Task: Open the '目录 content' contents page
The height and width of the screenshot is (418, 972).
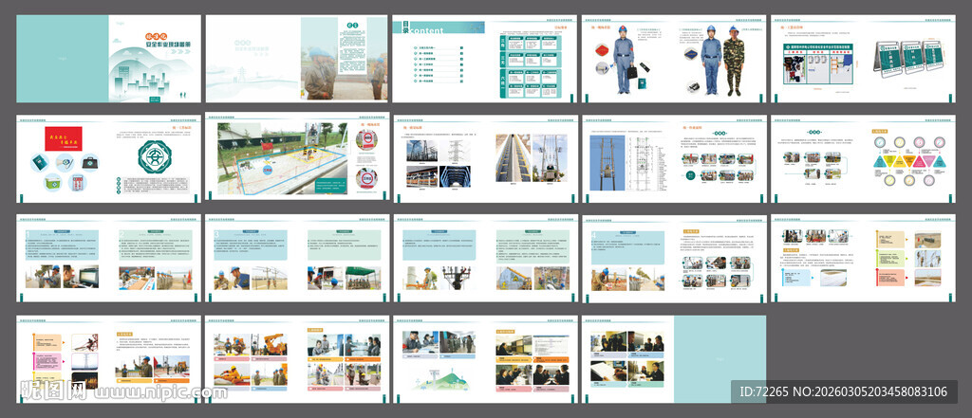Action: coord(484,59)
